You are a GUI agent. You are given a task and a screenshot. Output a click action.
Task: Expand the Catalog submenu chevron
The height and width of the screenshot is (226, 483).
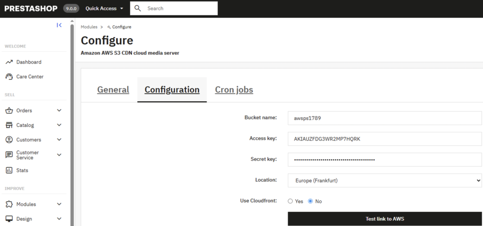click(x=59, y=125)
